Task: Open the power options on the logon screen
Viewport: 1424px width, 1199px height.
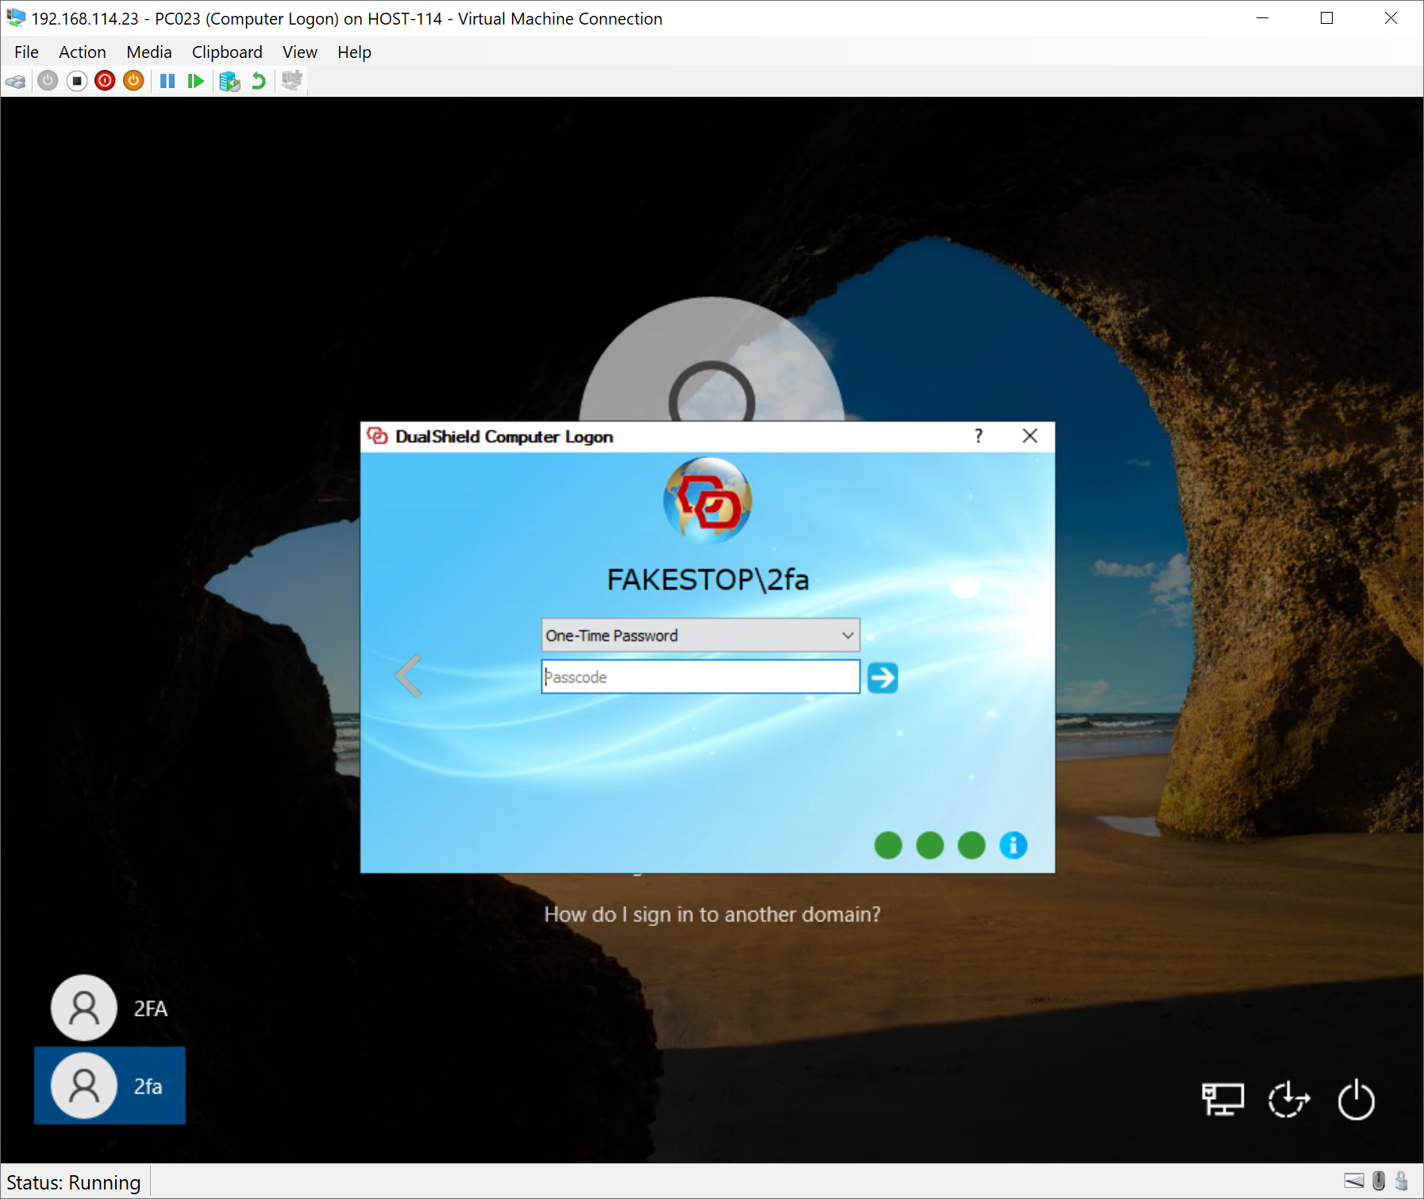Action: [x=1356, y=1101]
